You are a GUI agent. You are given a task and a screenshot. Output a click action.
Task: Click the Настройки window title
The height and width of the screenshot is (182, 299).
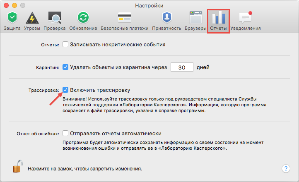click(149, 5)
